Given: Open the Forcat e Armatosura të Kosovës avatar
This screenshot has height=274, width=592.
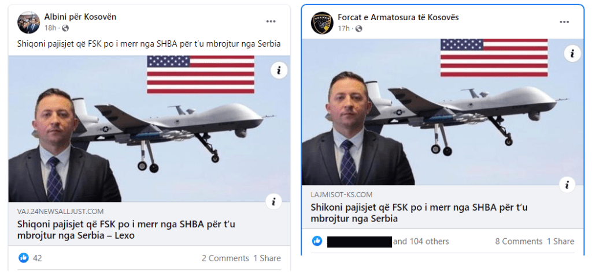Looking at the screenshot, I should pyautogui.click(x=321, y=22).
